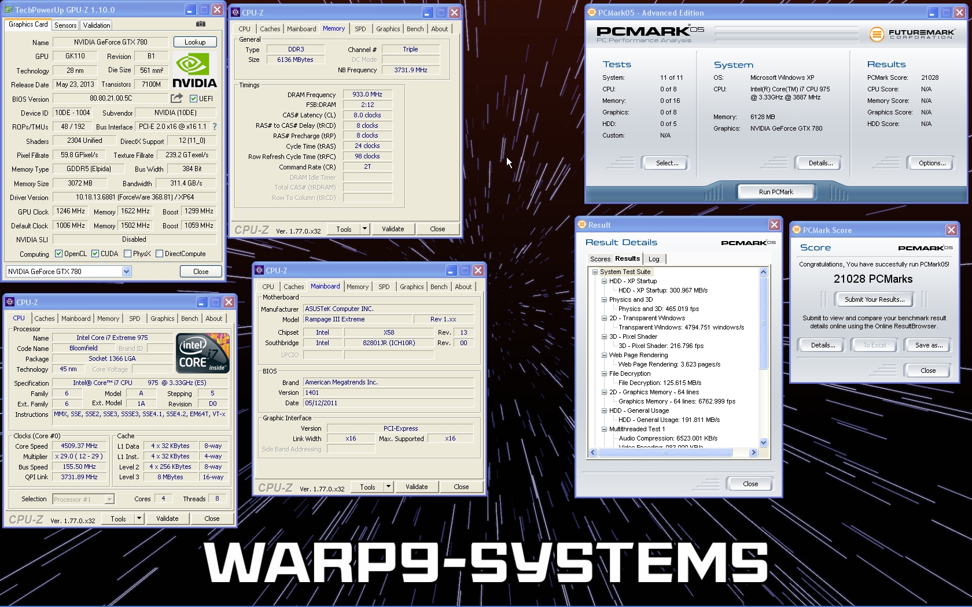
Task: Toggle the UEFI checkbox in GPU-Z
Action: pos(193,98)
